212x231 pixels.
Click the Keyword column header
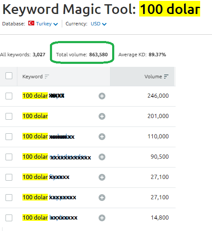pyautogui.click(x=33, y=77)
